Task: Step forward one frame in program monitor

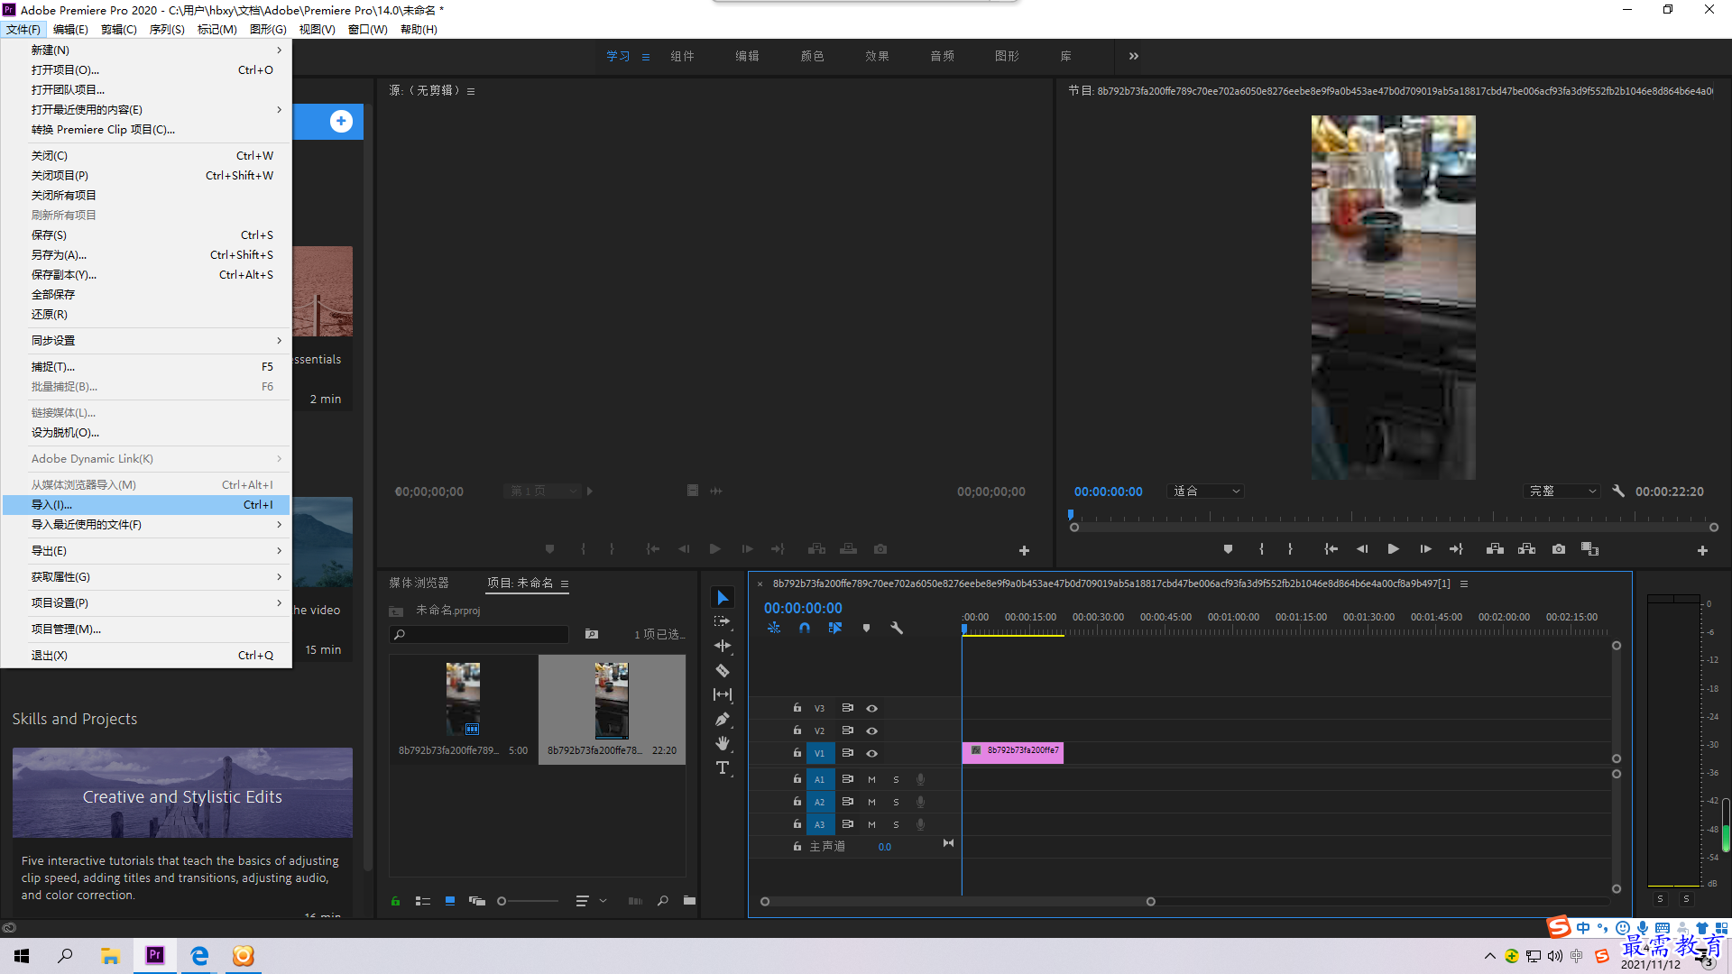Action: click(x=1425, y=548)
